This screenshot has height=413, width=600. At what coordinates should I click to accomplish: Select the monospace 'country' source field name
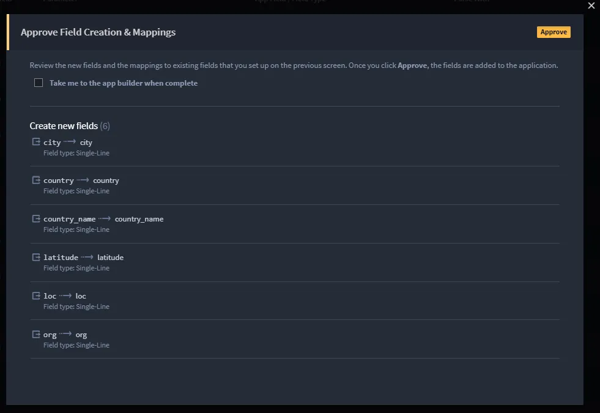tap(59, 180)
